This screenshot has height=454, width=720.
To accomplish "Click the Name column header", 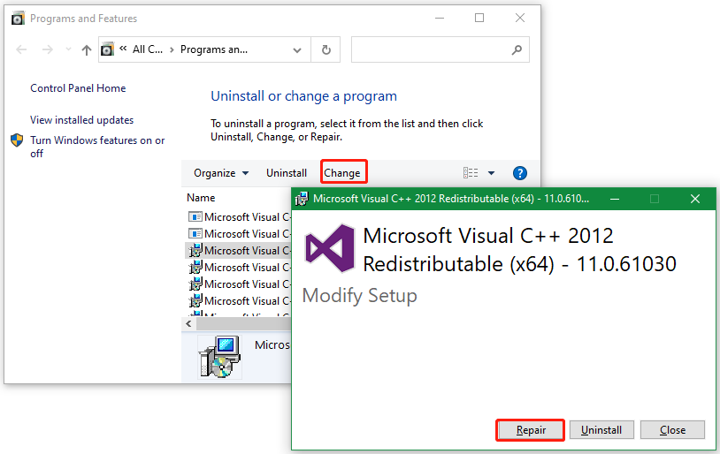I will pyautogui.click(x=201, y=198).
